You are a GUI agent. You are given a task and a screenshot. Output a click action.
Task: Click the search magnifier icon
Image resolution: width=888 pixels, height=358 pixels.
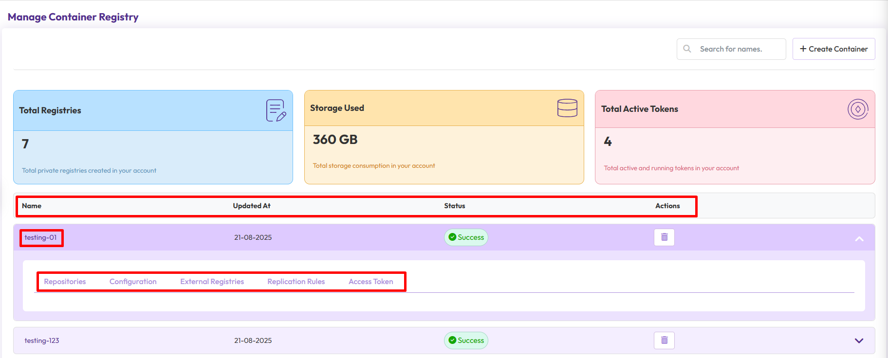[x=687, y=49]
